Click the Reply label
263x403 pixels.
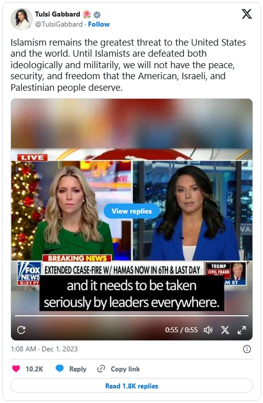pyautogui.click(x=78, y=369)
